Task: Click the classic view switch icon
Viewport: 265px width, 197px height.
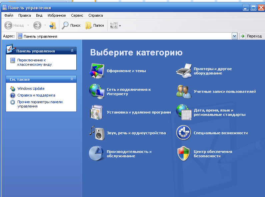Action: 13,60
